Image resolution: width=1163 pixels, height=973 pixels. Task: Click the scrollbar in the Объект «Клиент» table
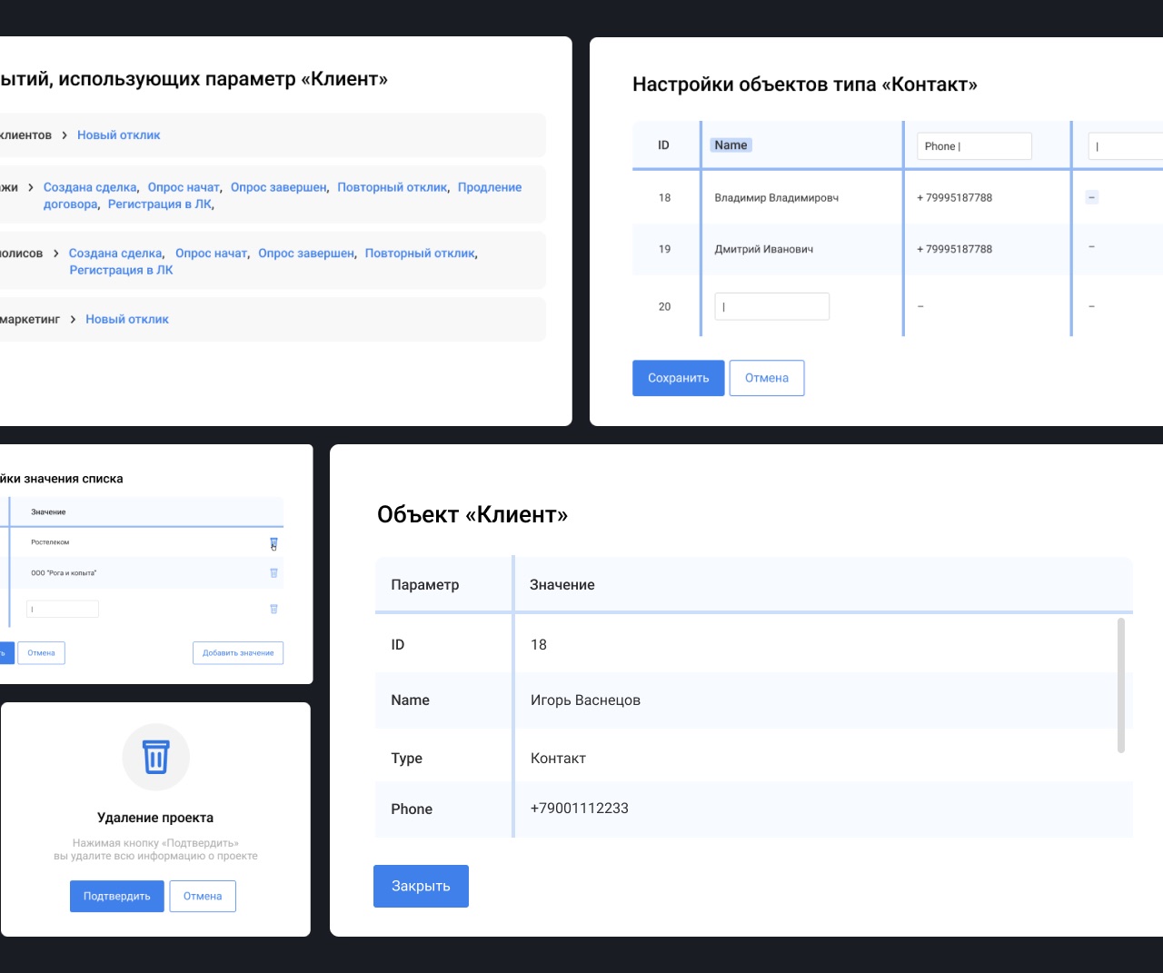pos(1121,685)
